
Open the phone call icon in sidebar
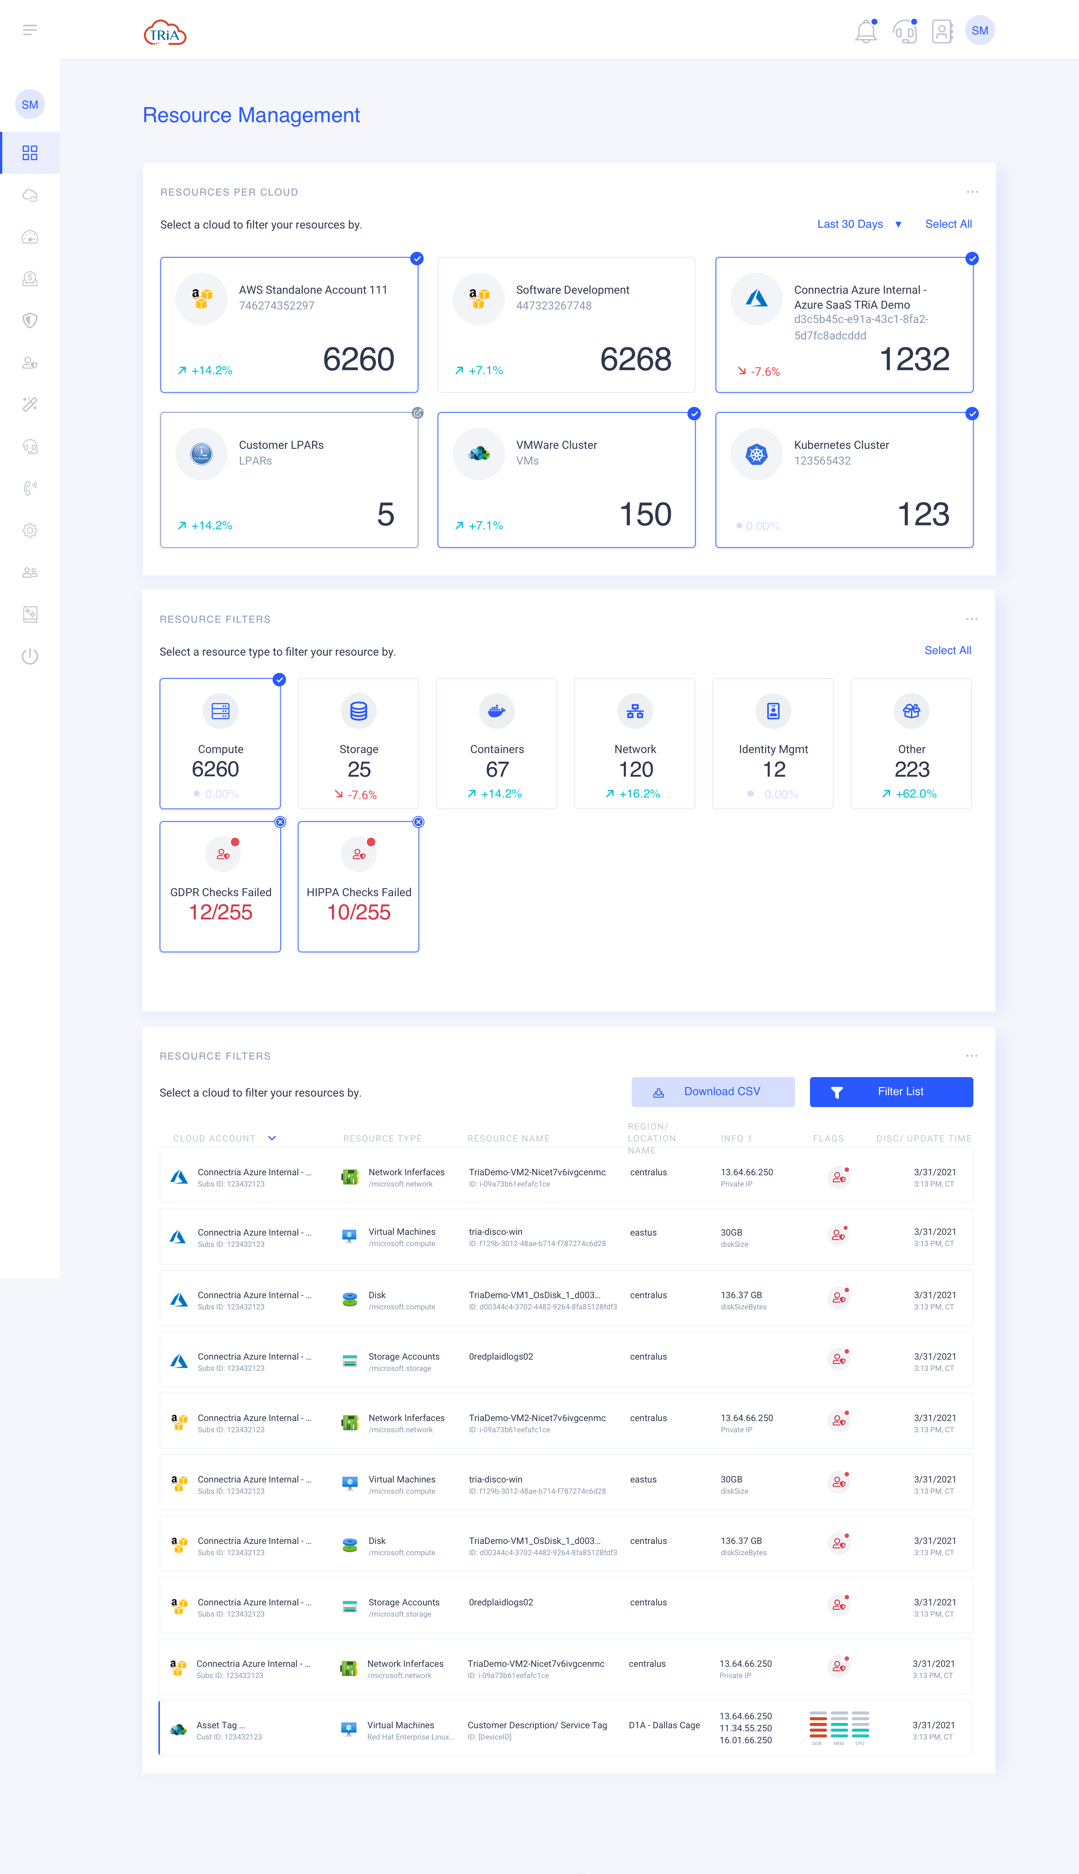tap(30, 488)
